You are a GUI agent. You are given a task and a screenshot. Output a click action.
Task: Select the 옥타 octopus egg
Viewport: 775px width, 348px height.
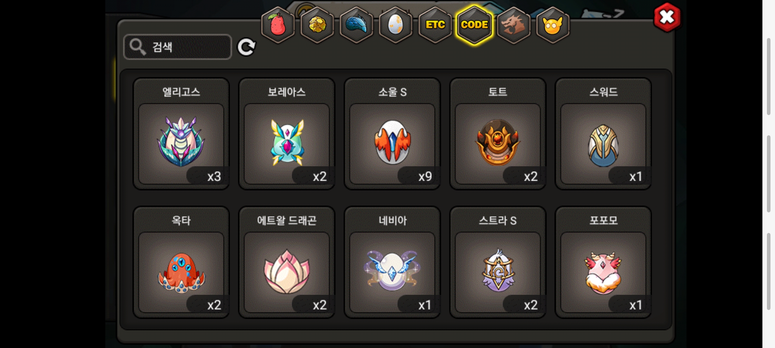tap(181, 262)
